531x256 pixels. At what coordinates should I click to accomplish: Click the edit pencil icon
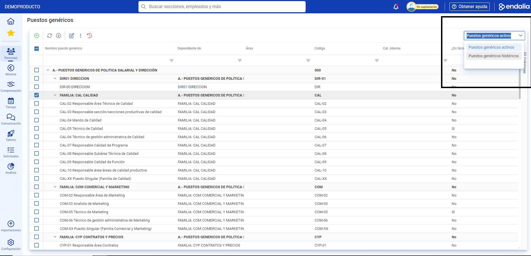[x=72, y=36]
